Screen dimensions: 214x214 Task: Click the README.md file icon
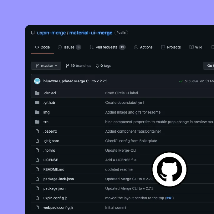[x=37, y=169]
